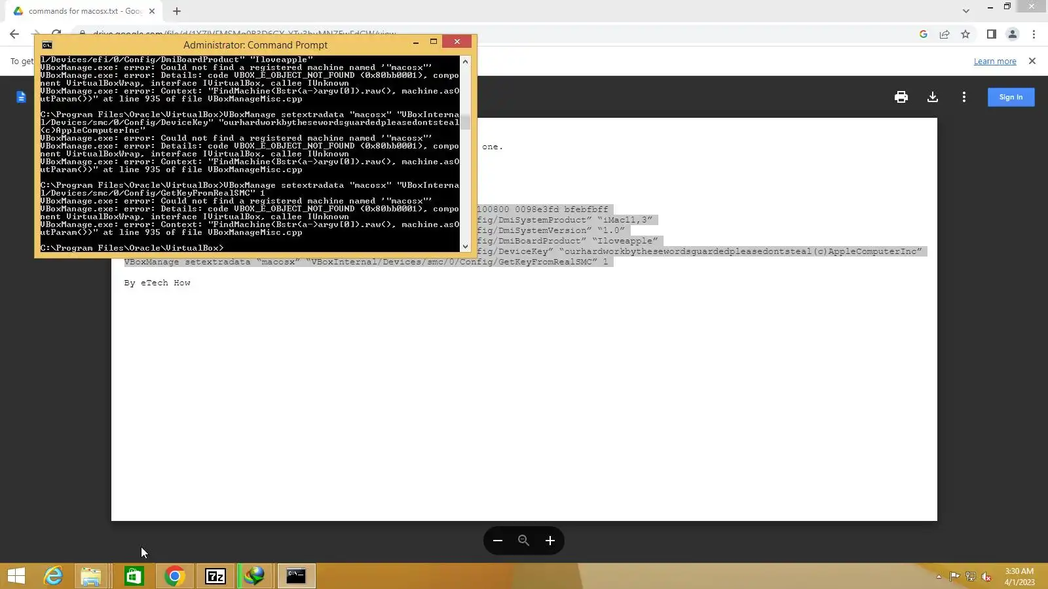Click the Sign in button

(1011, 97)
